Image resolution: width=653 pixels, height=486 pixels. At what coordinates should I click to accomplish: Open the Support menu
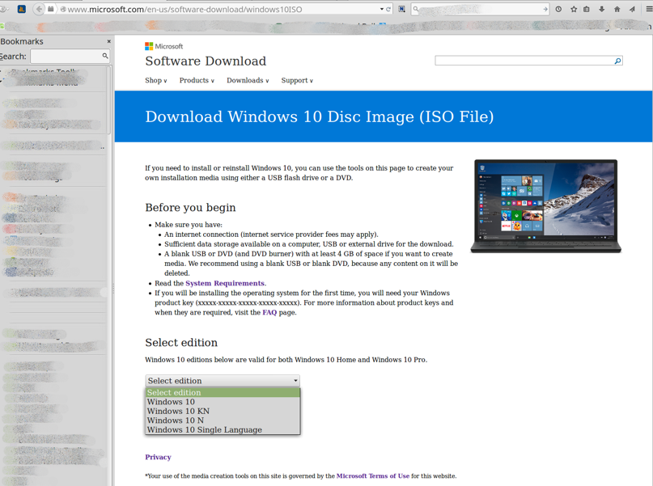297,80
